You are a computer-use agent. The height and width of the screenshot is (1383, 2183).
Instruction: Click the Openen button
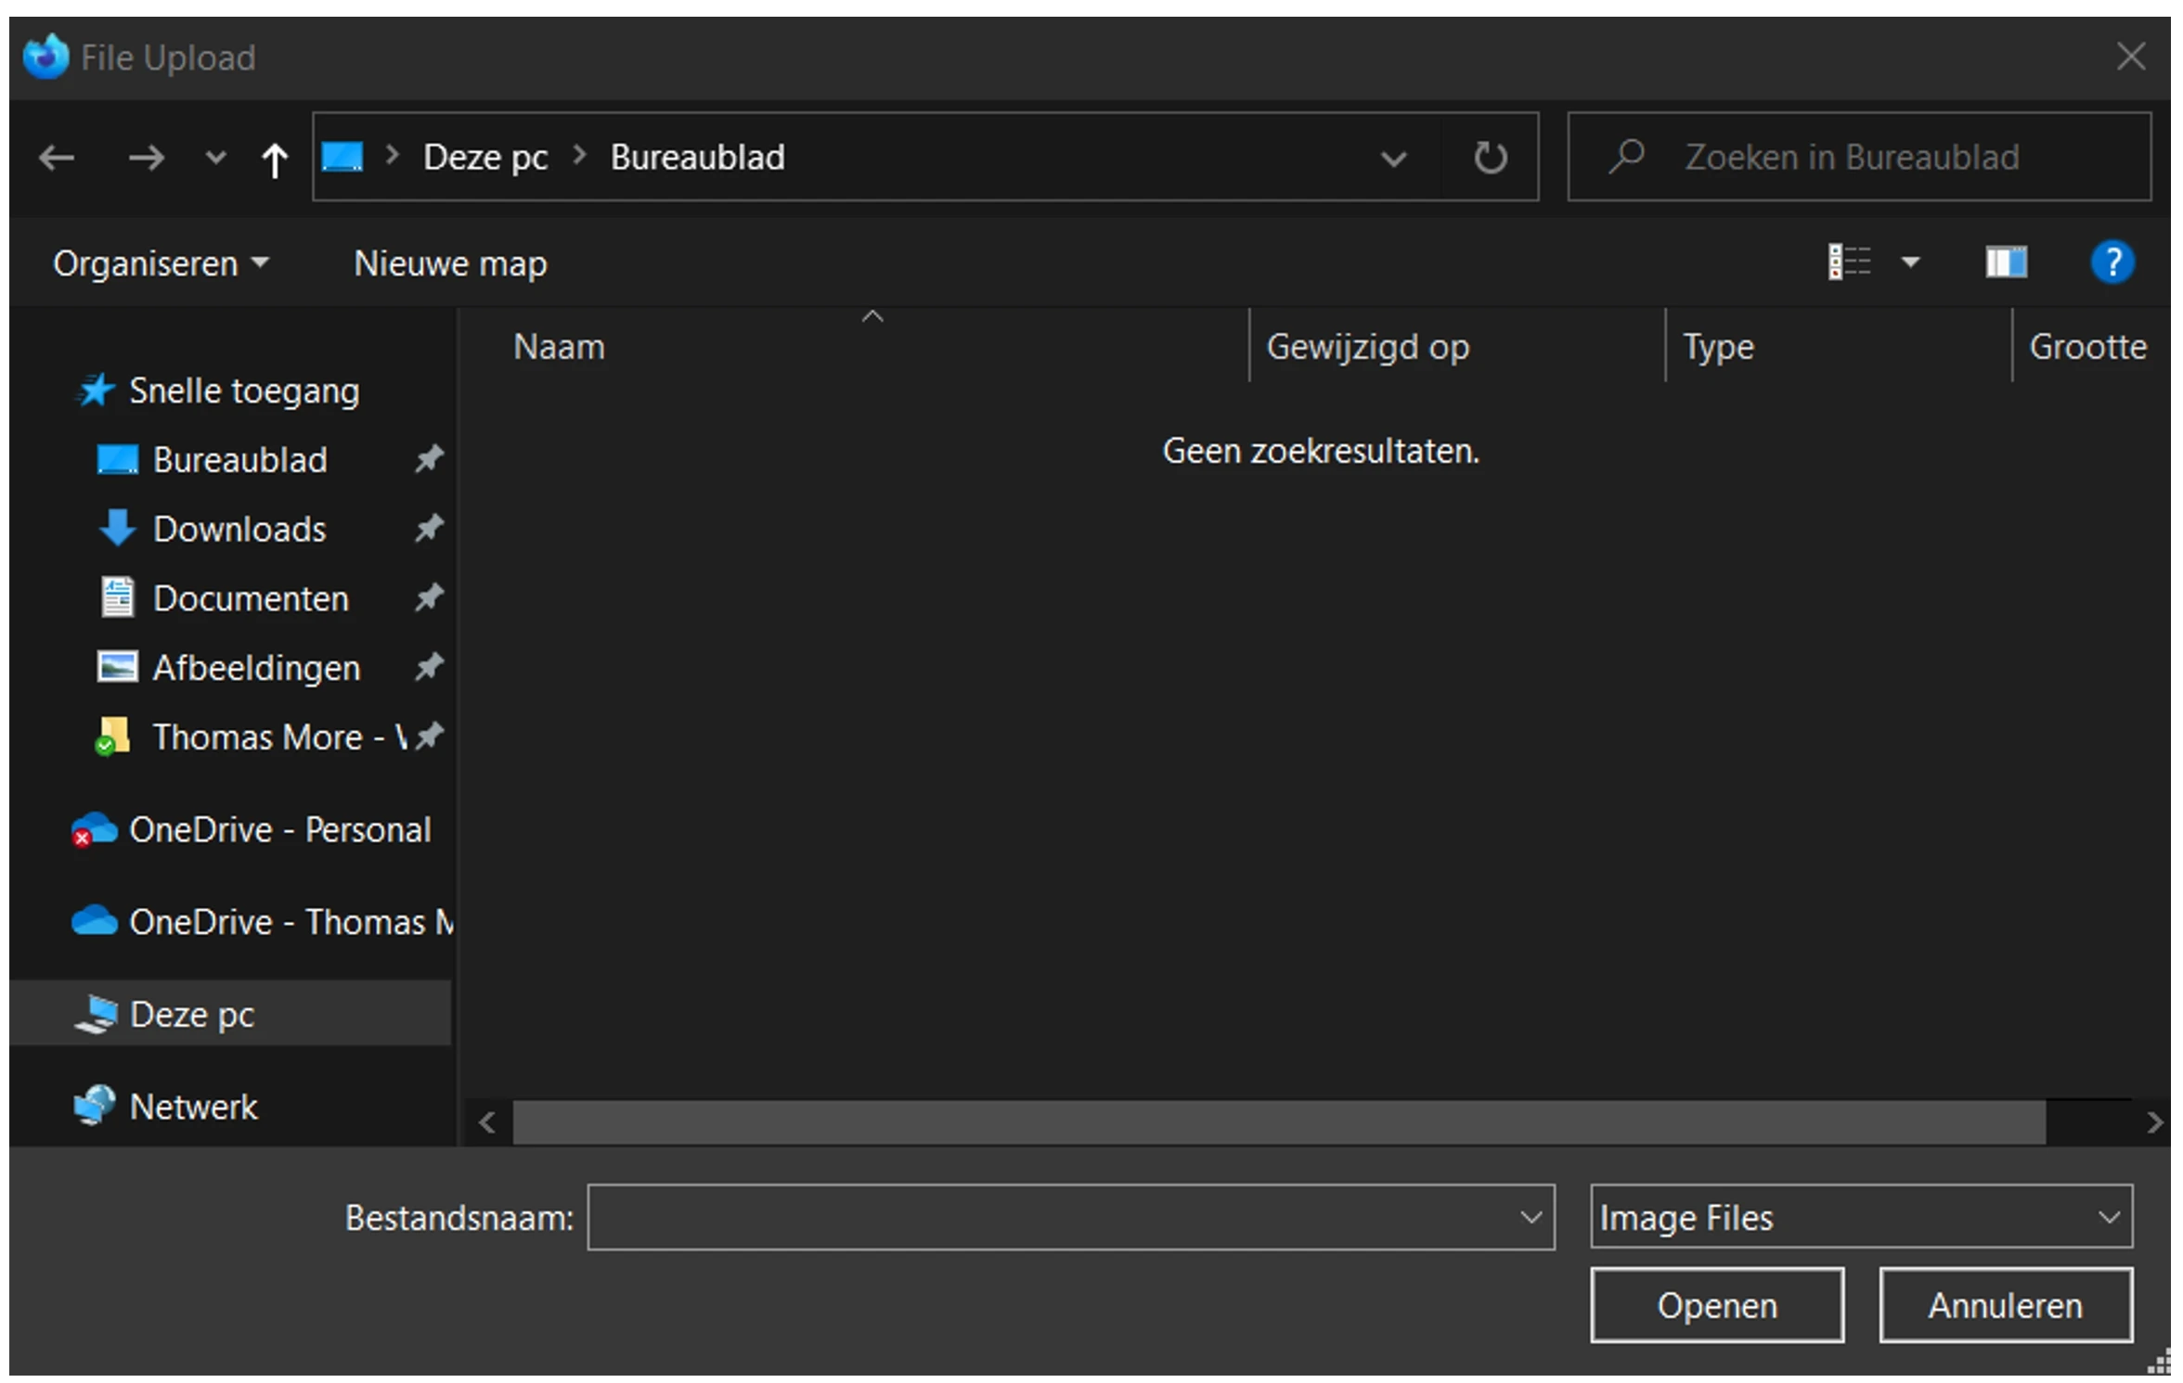click(x=1715, y=1305)
